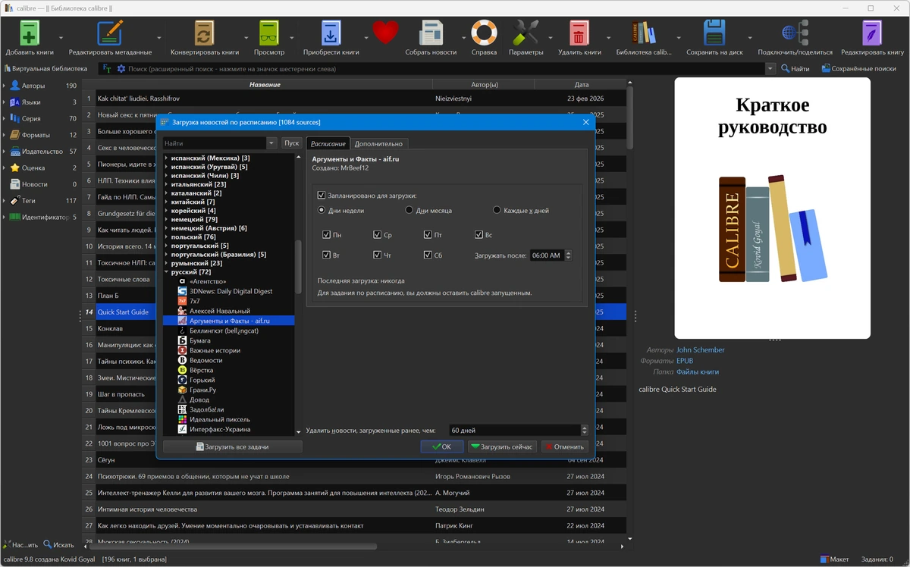Sort by the Дата column header
Viewport: 910px width, 567px height.
582,85
